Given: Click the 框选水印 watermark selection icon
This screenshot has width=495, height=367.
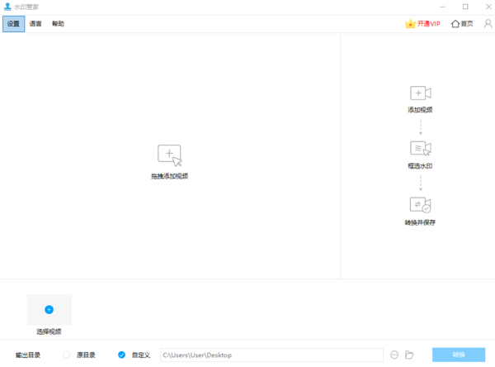Looking at the screenshot, I should 420,149.
